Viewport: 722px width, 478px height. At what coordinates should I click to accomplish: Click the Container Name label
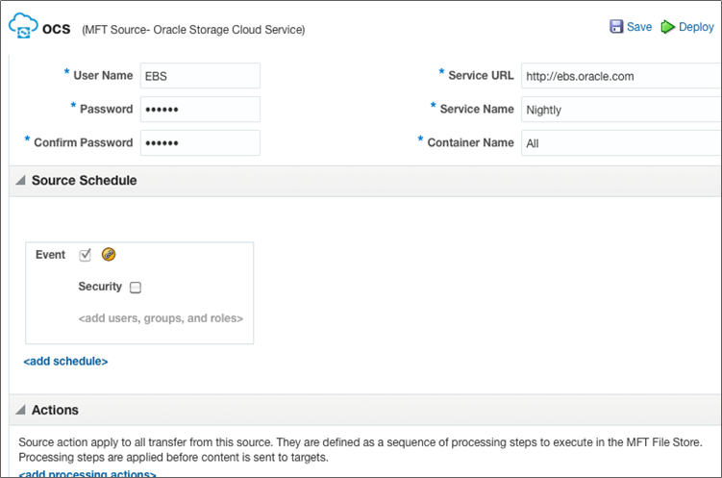point(470,142)
